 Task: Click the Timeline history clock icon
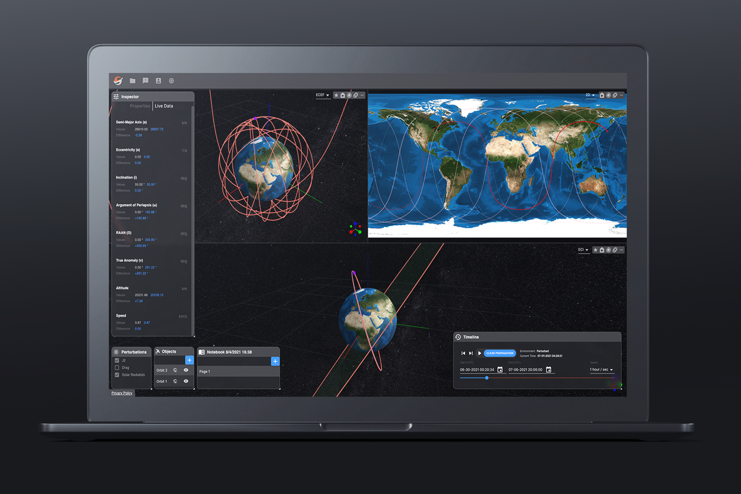coord(458,337)
